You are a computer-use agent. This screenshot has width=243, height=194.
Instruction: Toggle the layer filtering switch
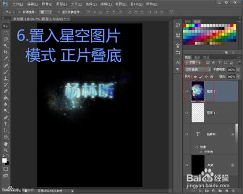239,63
